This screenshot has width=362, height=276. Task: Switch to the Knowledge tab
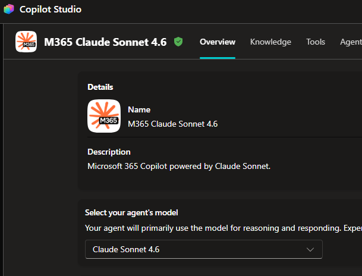(x=270, y=42)
